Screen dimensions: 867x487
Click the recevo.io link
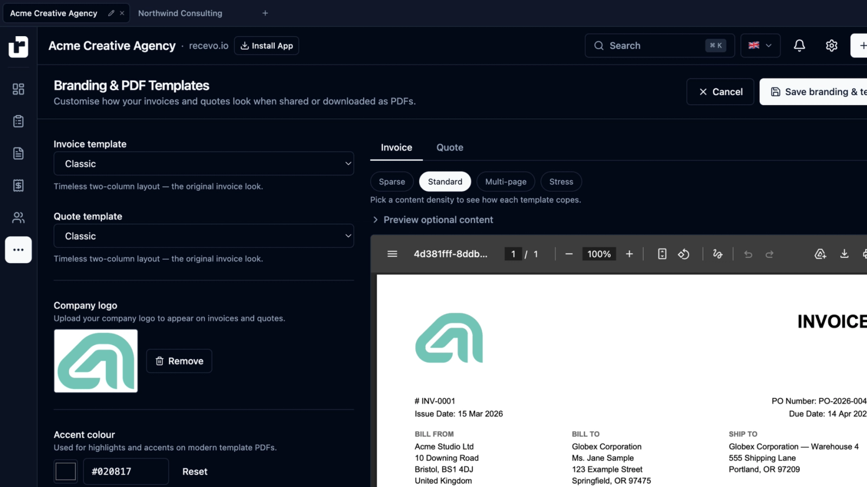pos(209,46)
